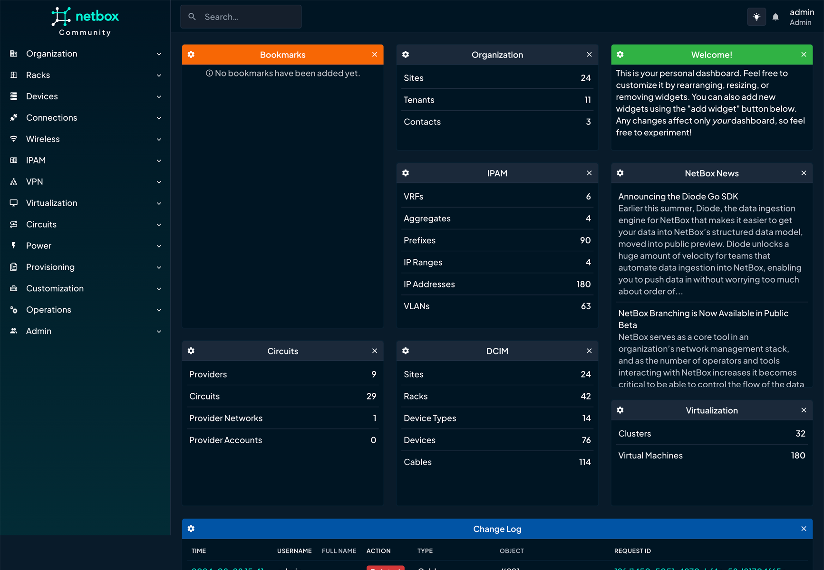
Task: Open the Operations menu item
Action: [86, 310]
